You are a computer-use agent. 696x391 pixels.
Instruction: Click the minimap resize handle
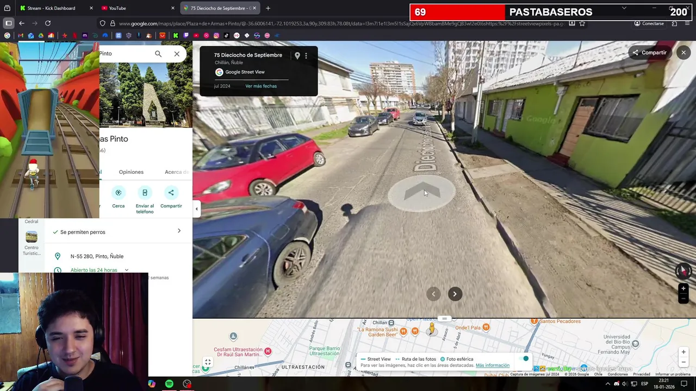pos(444,319)
